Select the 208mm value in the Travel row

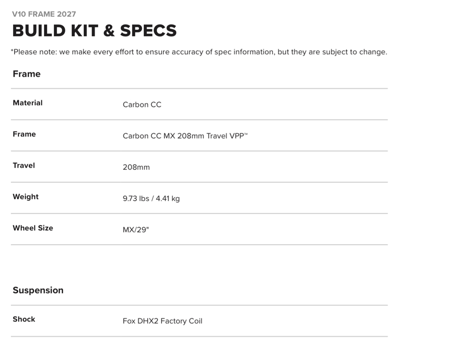click(136, 167)
